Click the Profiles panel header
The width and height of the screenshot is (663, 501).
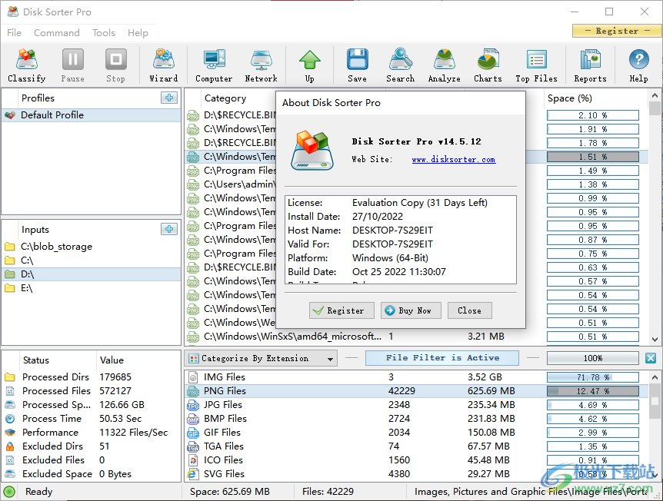pos(38,98)
